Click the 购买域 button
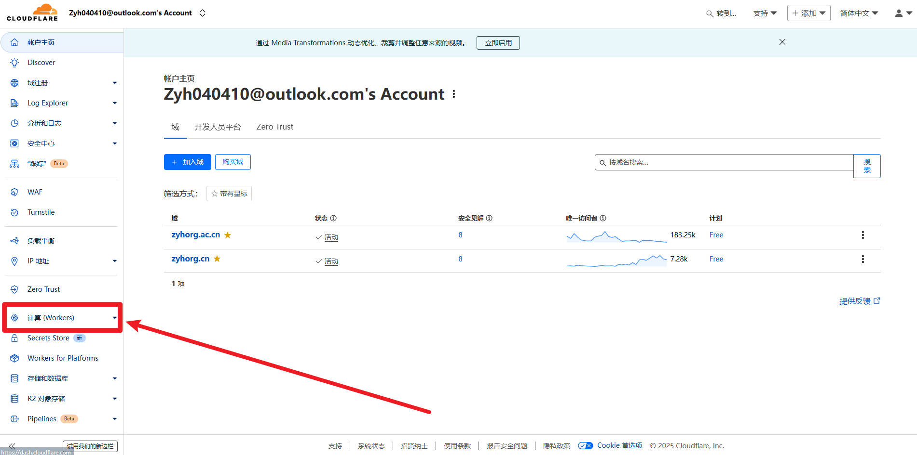 [x=233, y=162]
